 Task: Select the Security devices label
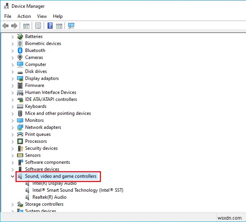(41, 148)
